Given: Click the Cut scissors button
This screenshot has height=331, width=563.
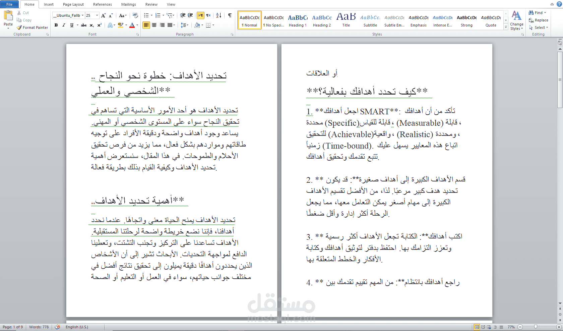Looking at the screenshot, I should click(x=23, y=13).
